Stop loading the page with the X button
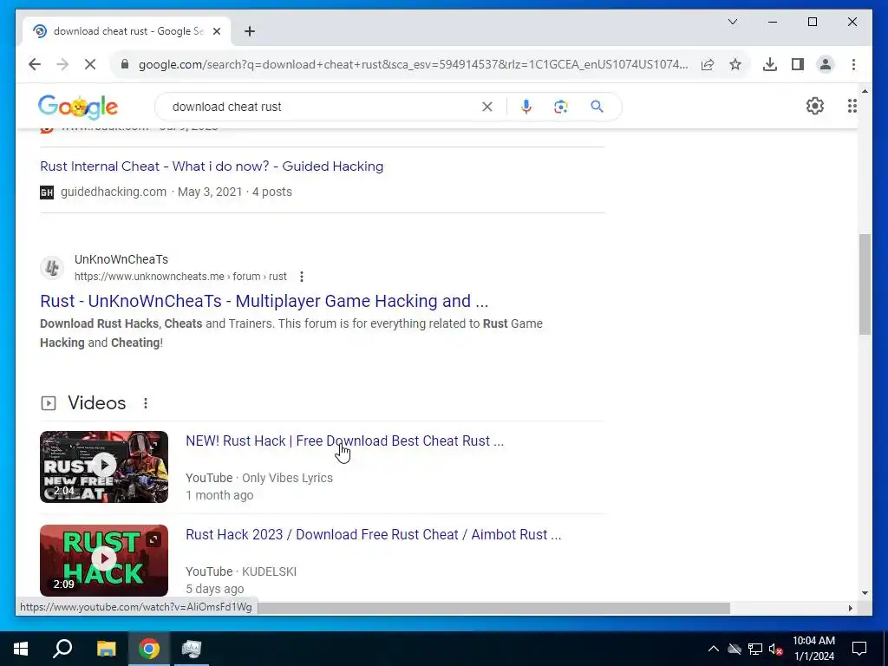 click(90, 64)
